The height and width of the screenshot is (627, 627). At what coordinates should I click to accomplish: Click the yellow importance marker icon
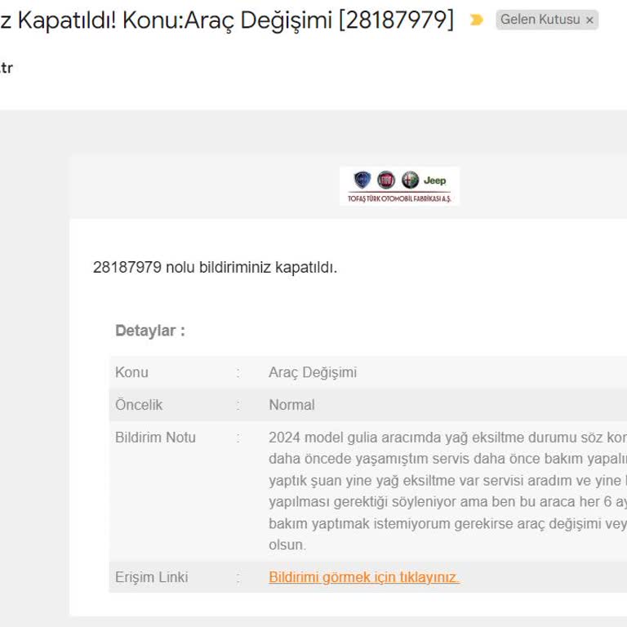pos(476,20)
